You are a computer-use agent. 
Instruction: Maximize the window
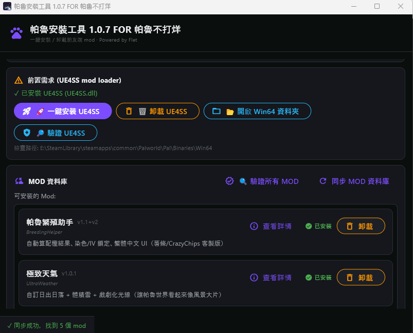377,6
